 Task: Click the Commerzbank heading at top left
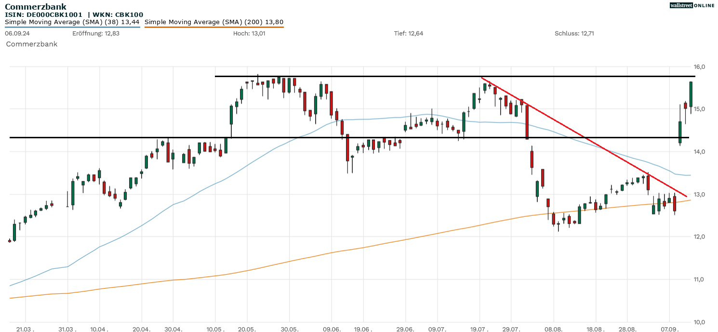[36, 7]
